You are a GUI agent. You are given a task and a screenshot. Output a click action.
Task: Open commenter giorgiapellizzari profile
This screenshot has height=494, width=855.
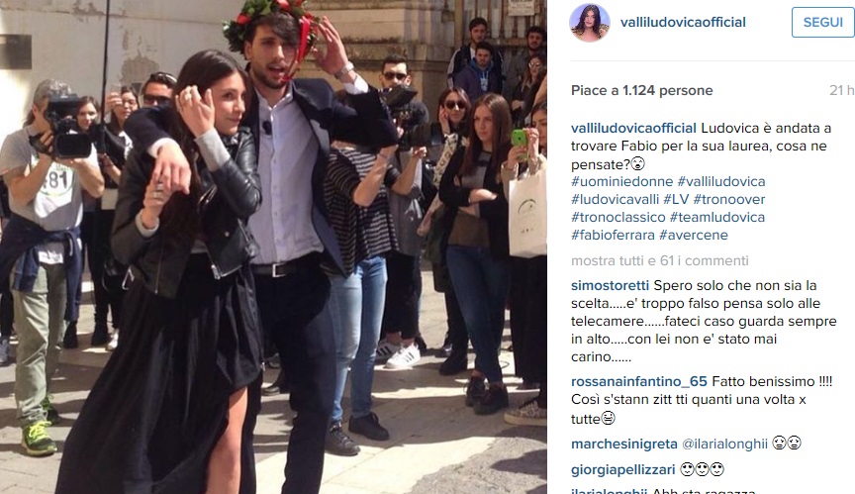623,470
